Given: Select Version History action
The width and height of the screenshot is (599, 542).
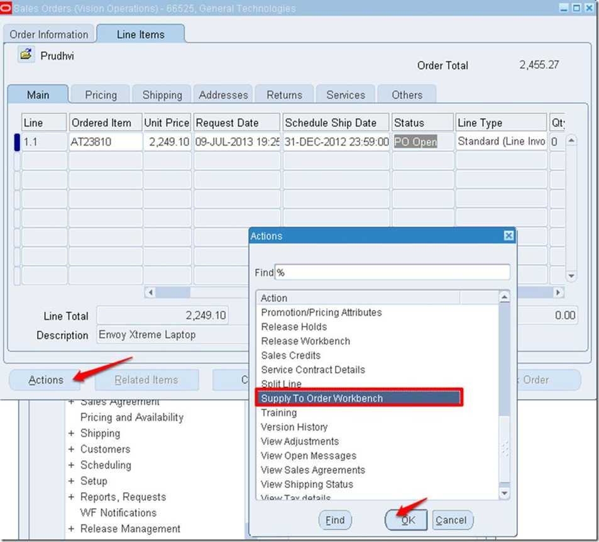Looking at the screenshot, I should click(294, 427).
